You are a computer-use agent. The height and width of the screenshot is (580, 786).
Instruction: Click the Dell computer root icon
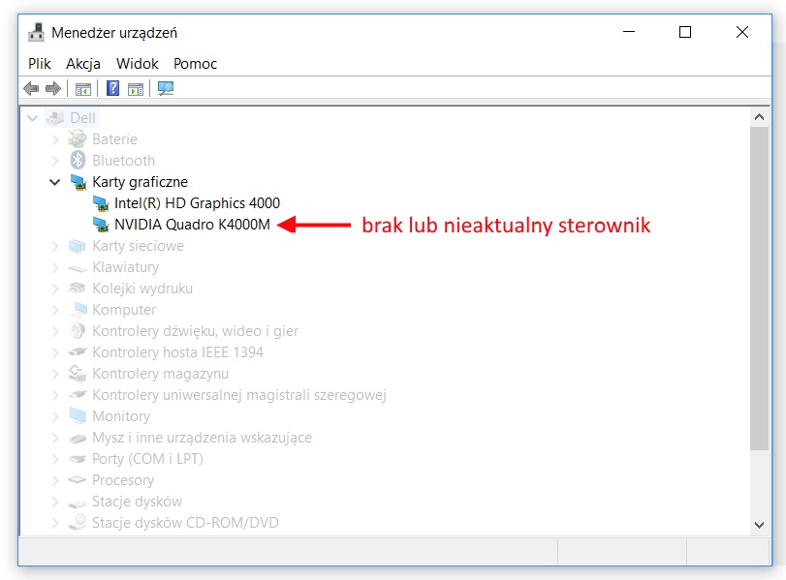pyautogui.click(x=55, y=118)
